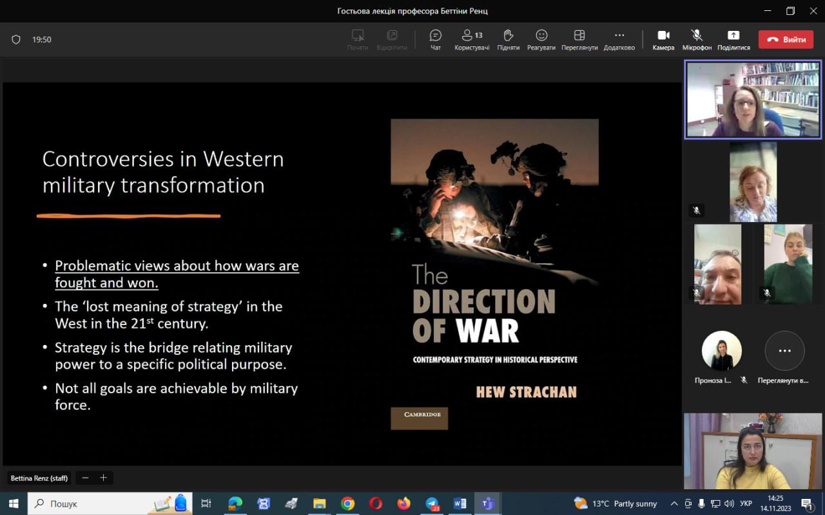Open the Chat (Чат) panel
The width and height of the screenshot is (825, 515).
[x=435, y=39]
